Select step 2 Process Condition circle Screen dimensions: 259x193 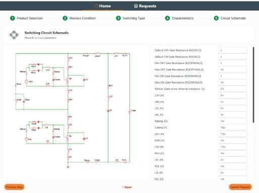tap(65, 18)
